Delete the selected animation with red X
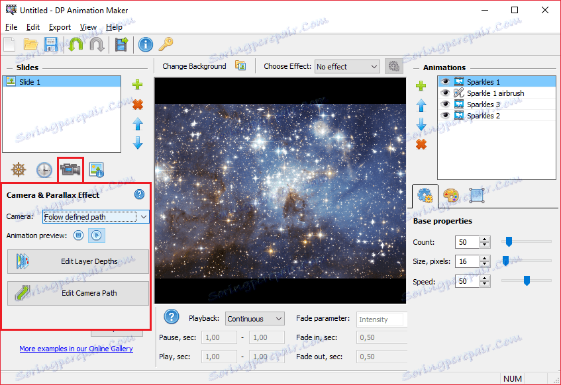Viewport: 561px width, 385px height. 421,144
